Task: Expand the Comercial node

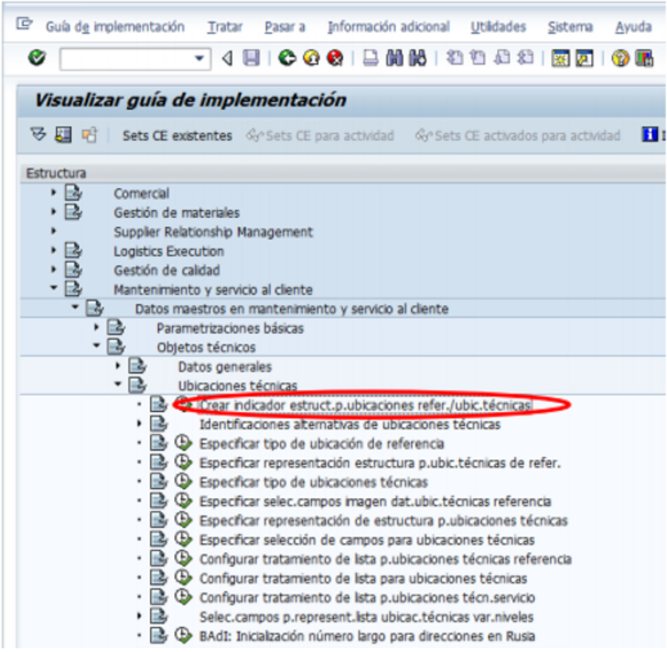Action: pos(53,193)
